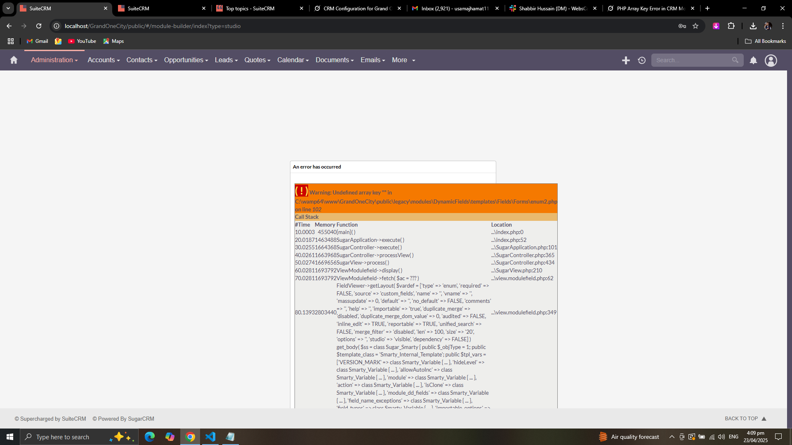Screen dimensions: 792x445
Task: Open Gmail bookmark
Action: pos(38,41)
